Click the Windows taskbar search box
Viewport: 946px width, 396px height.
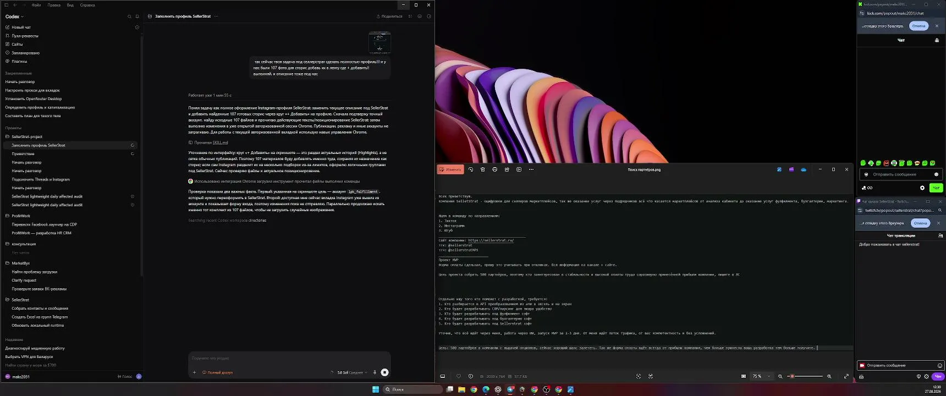click(413, 389)
